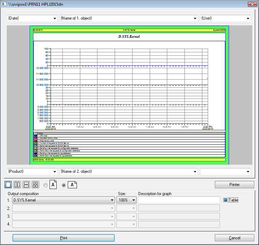The height and width of the screenshot is (245, 259).
Task: Open the {Date} header dropdown
Action: click(32, 18)
